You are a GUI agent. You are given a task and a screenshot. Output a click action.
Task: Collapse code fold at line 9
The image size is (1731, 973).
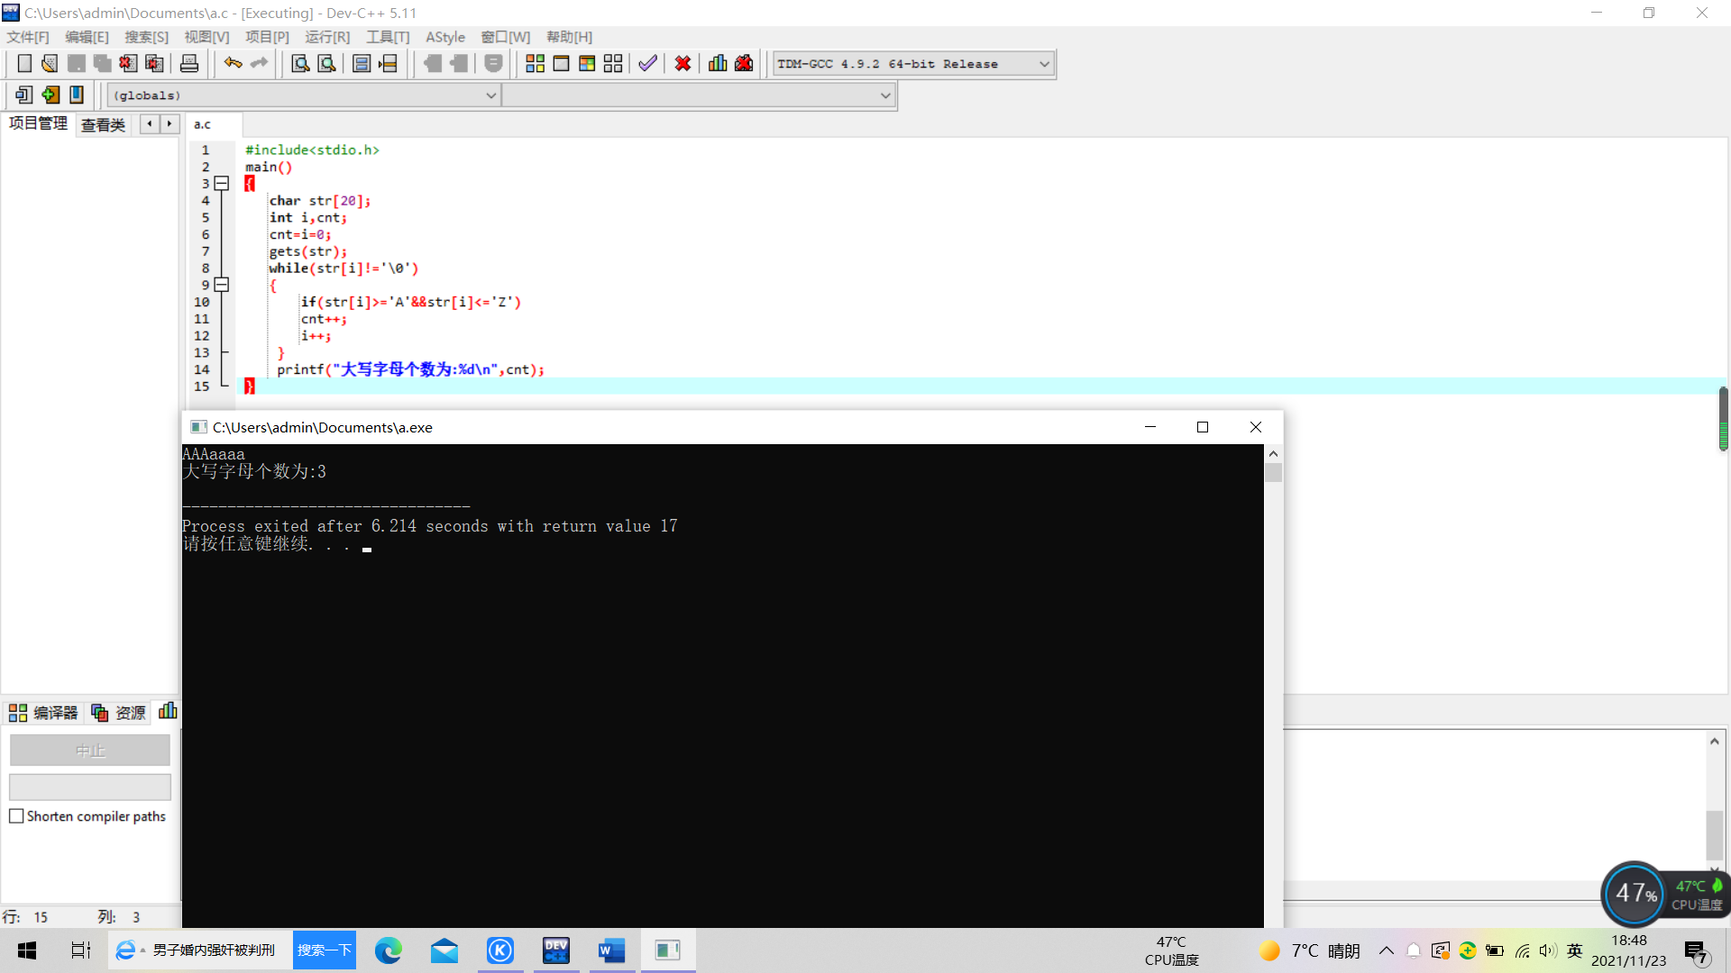pyautogui.click(x=222, y=285)
